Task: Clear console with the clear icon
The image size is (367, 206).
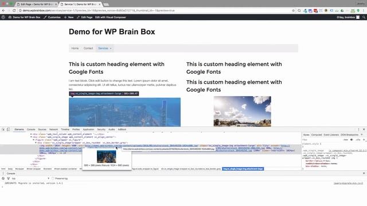Action: click(3, 179)
